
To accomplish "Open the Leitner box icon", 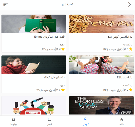I will 49,119.
